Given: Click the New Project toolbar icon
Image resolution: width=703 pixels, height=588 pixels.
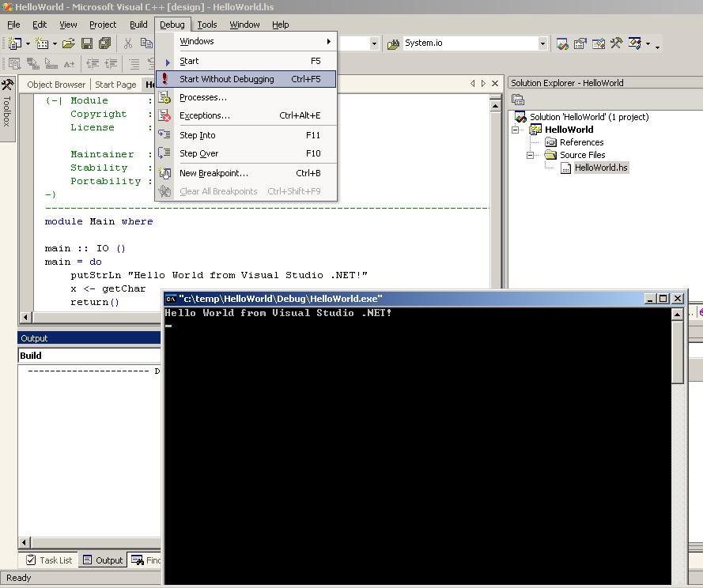Looking at the screenshot, I should click(x=15, y=43).
